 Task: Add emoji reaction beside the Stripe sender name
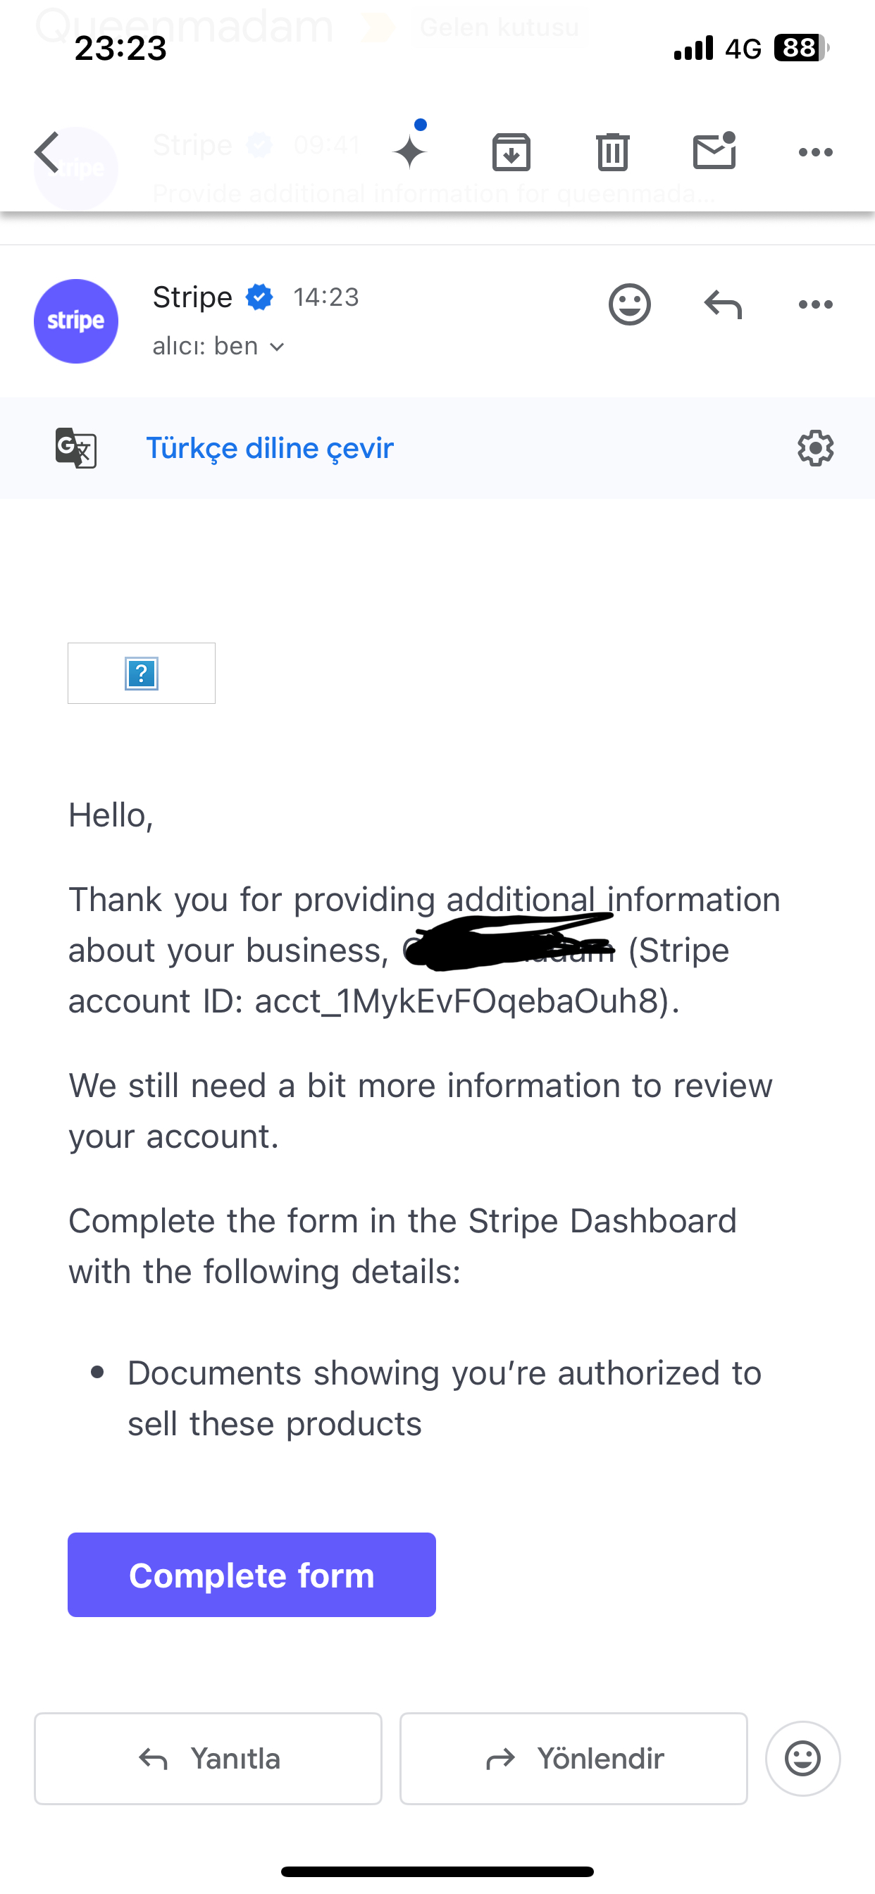pos(630,304)
